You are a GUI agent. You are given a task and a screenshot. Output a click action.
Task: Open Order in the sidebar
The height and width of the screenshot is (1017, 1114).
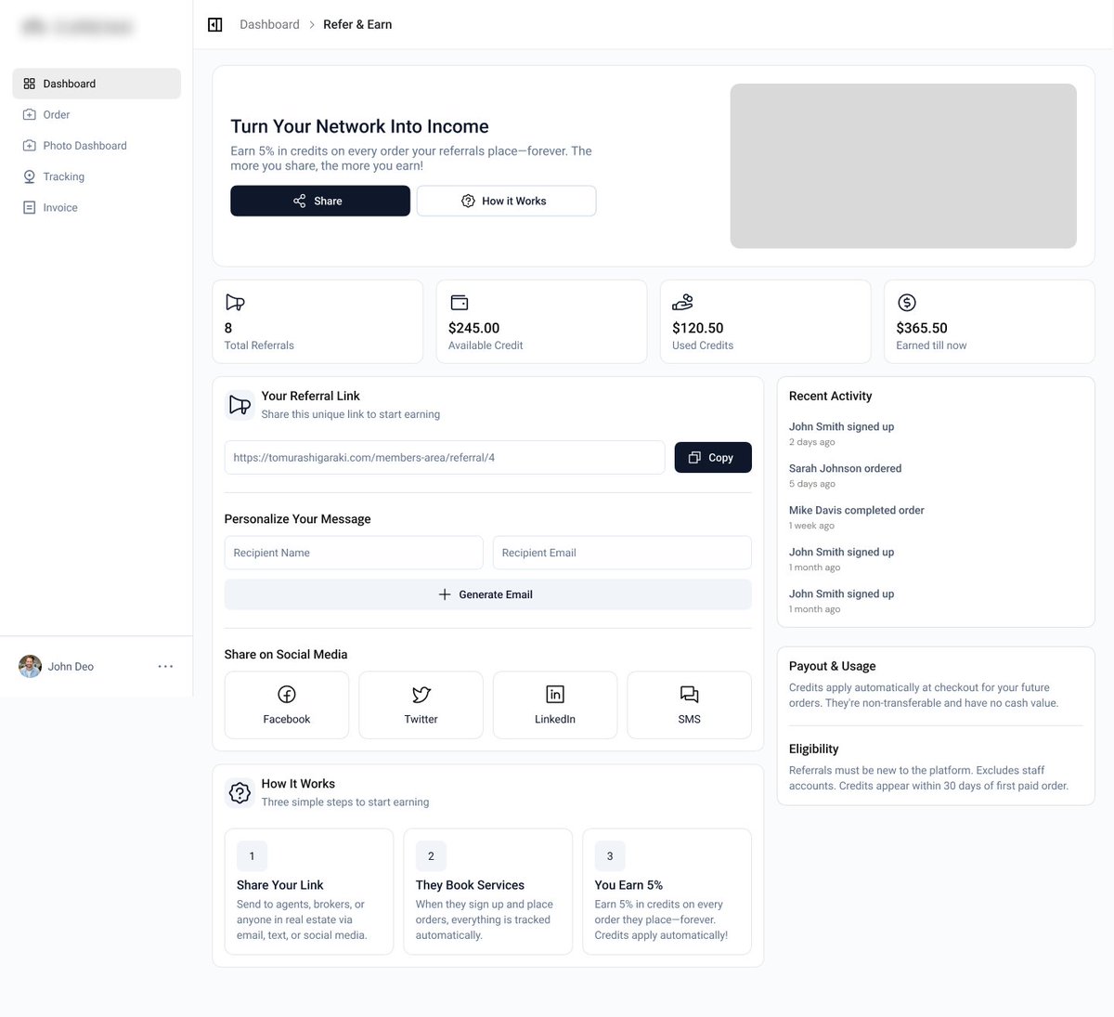[97, 114]
